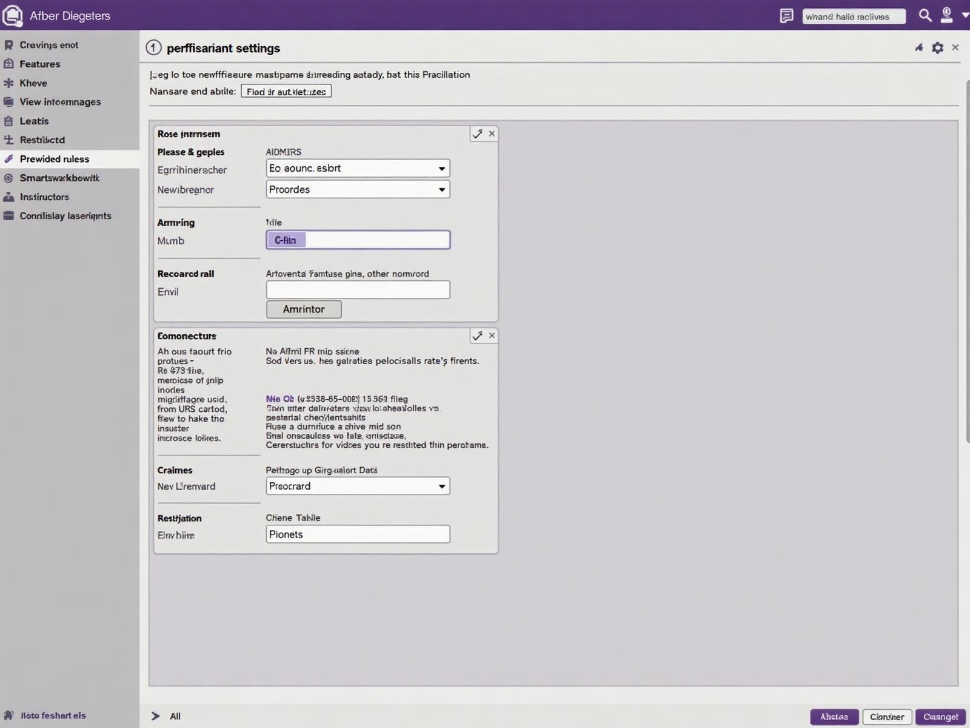The width and height of the screenshot is (970, 728).
Task: Open the Eo aounc. esbrt dropdown
Action: coord(358,168)
